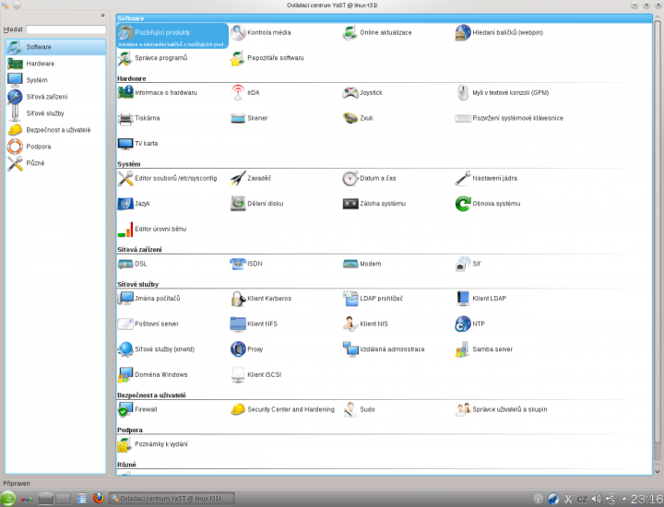Open Rozvržení systémové klávesnice
This screenshot has height=507, width=664.
[509, 118]
